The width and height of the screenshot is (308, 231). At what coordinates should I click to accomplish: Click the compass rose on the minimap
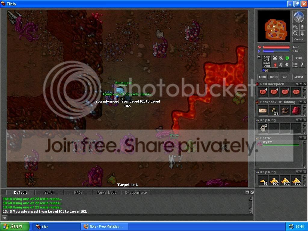click(x=299, y=17)
